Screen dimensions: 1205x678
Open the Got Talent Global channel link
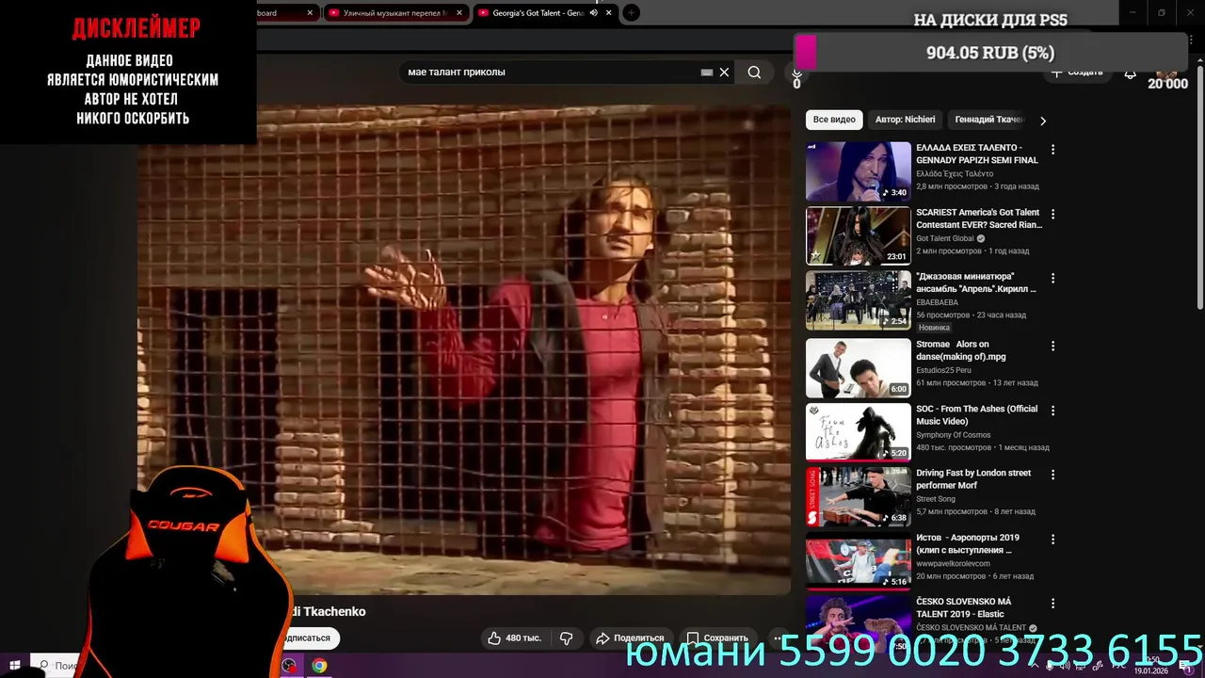pos(945,238)
